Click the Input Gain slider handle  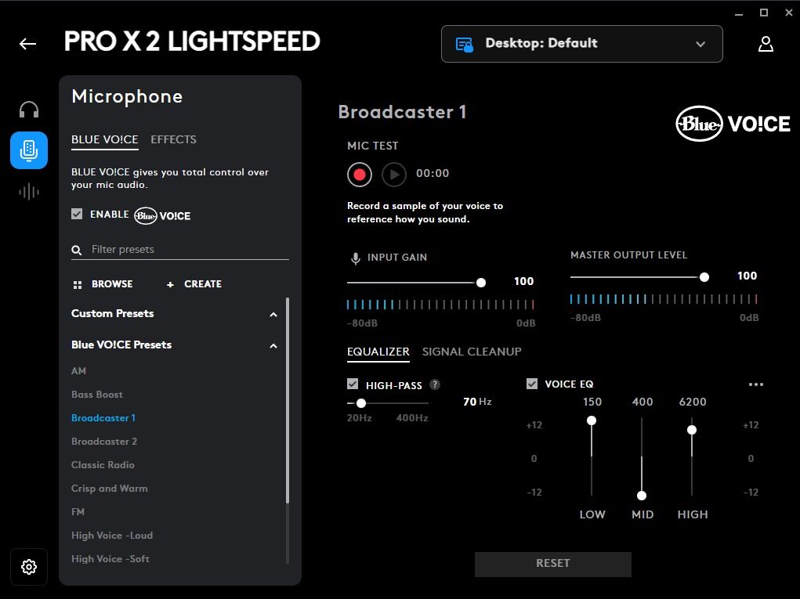pyautogui.click(x=480, y=283)
